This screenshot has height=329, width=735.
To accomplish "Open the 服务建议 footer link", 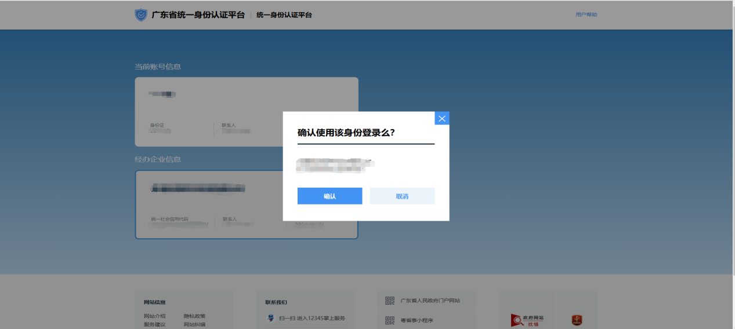I will [x=154, y=324].
